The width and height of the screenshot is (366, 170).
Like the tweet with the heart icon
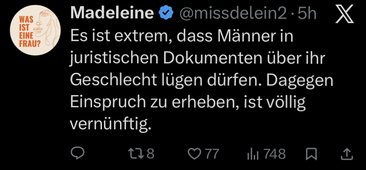click(x=196, y=154)
